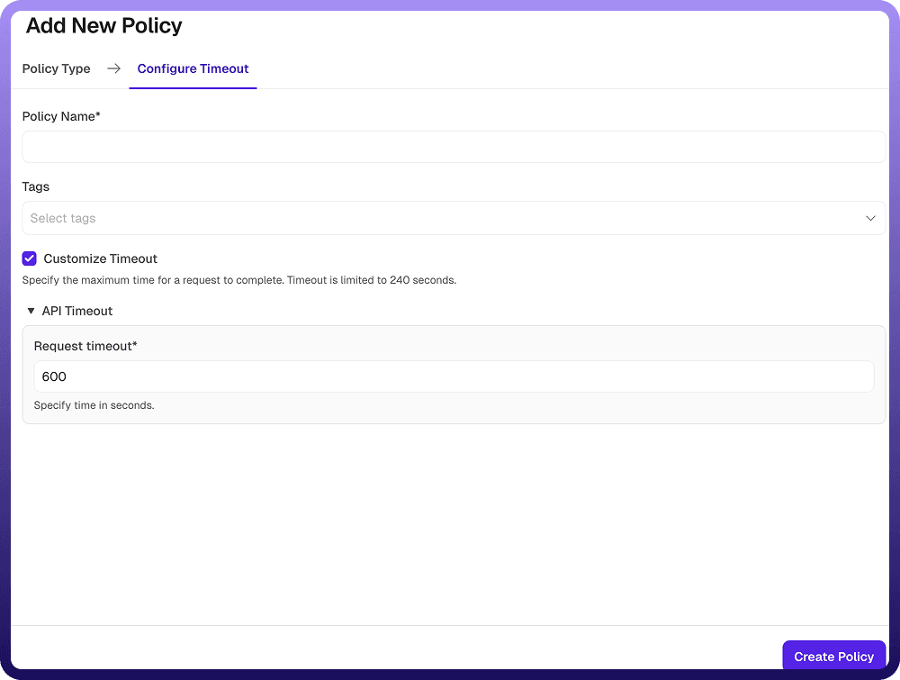Click the arrow icon between policy steps

113,68
